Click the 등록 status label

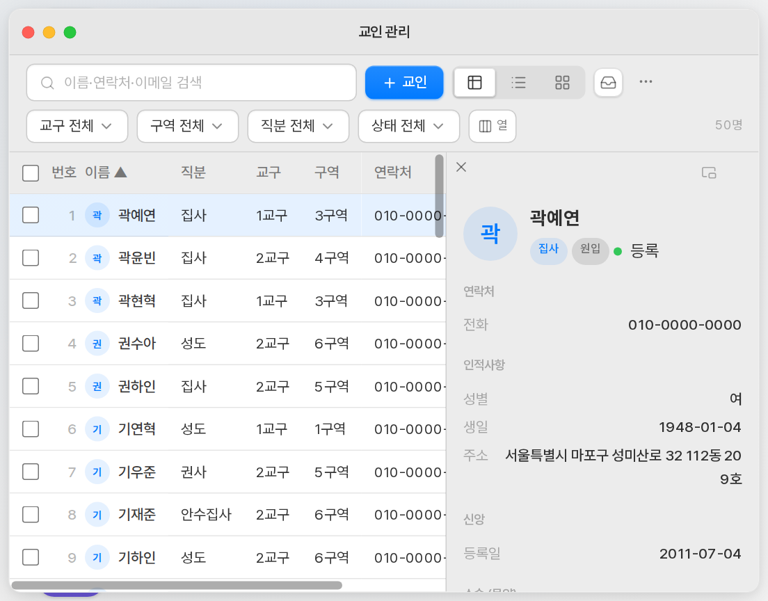[x=645, y=251]
